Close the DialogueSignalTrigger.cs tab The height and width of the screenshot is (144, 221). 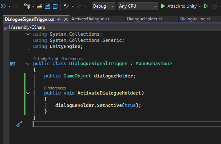pos(66,19)
